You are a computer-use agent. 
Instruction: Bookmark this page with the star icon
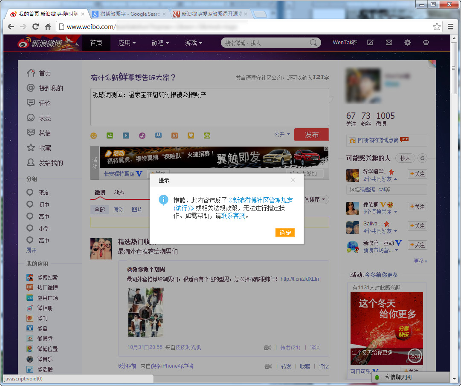(437, 27)
